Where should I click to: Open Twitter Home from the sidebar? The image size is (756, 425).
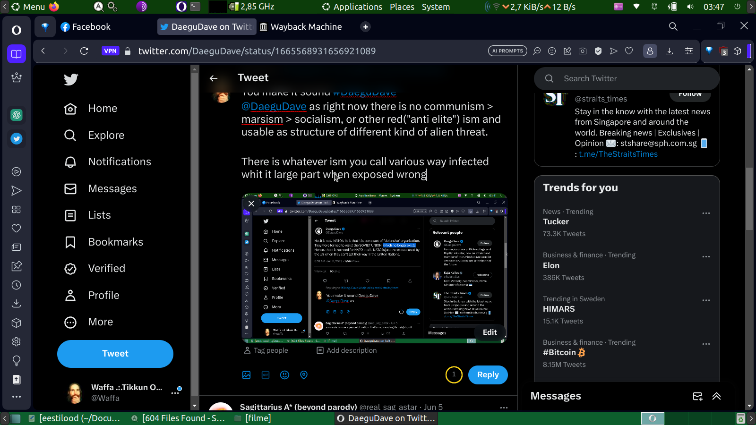tap(91, 109)
